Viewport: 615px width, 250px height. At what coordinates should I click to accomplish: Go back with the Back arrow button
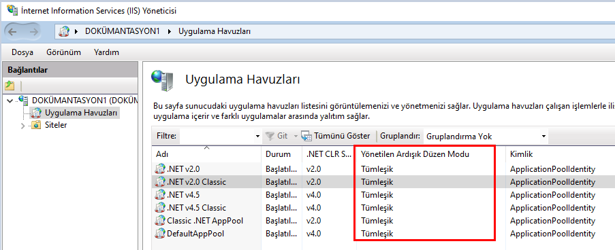pos(12,32)
